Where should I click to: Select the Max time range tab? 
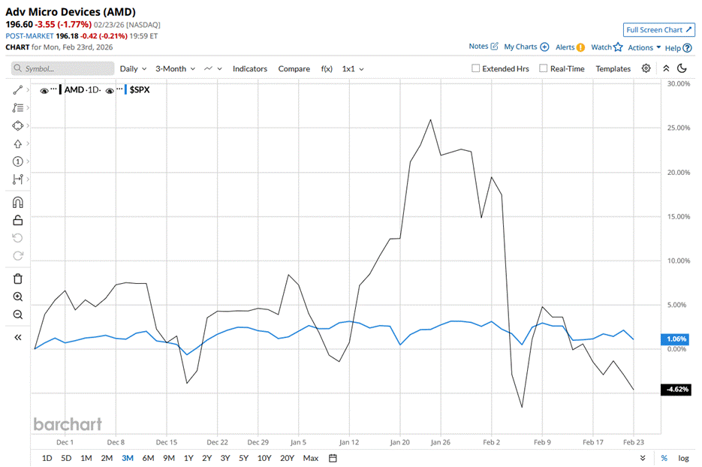pos(311,458)
